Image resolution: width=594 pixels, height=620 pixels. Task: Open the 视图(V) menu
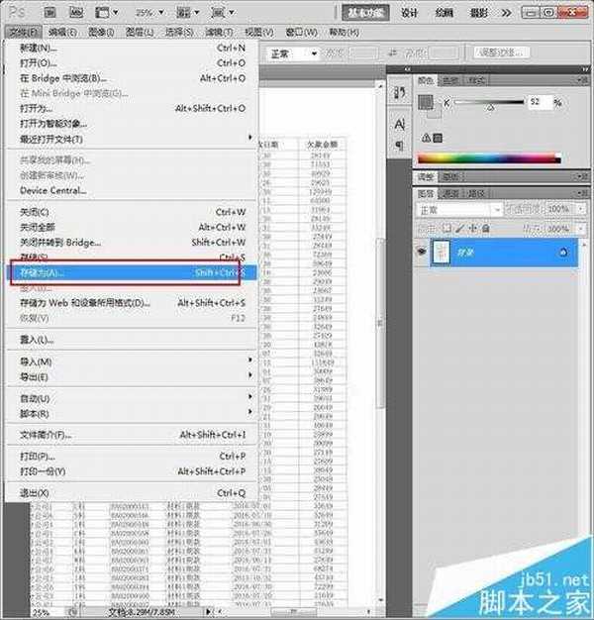(x=258, y=32)
